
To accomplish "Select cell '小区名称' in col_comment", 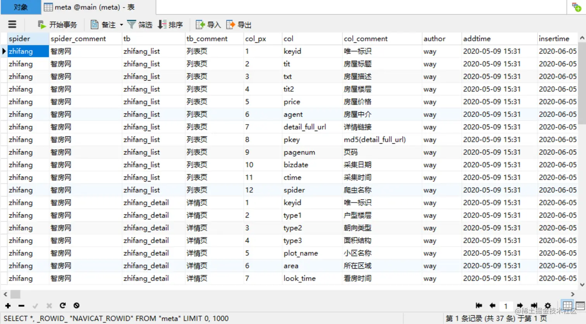I will (x=382, y=253).
